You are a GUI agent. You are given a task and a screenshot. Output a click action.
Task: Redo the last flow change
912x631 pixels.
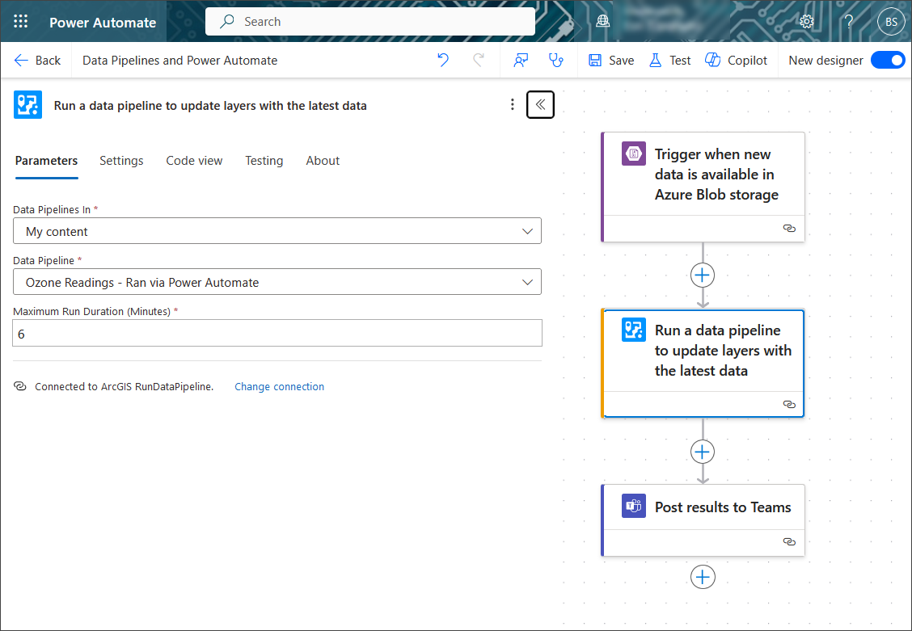[x=479, y=60]
